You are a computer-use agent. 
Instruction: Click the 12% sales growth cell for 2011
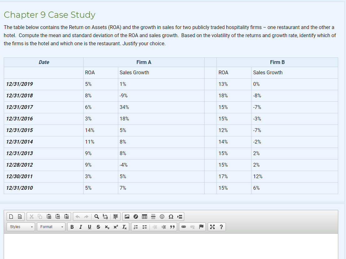point(295,177)
